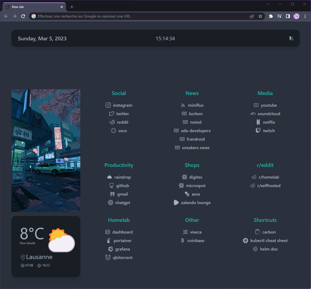Open a new tab with the plus button
This screenshot has height=289, width=311.
(x=72, y=7)
